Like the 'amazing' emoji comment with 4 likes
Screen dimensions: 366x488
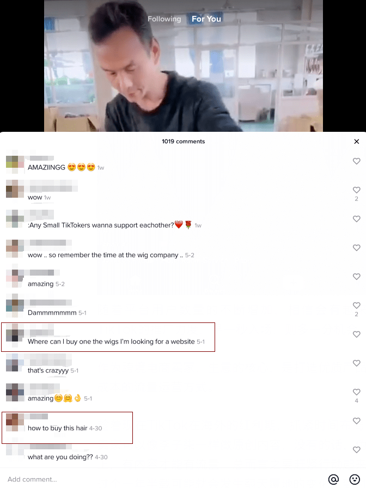click(x=356, y=392)
